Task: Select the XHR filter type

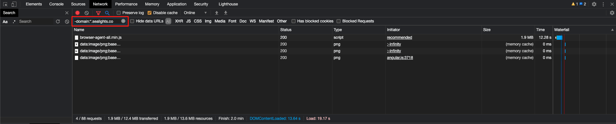Action: point(179,21)
